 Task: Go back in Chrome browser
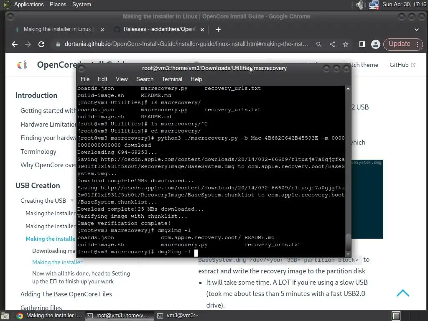click(x=15, y=44)
